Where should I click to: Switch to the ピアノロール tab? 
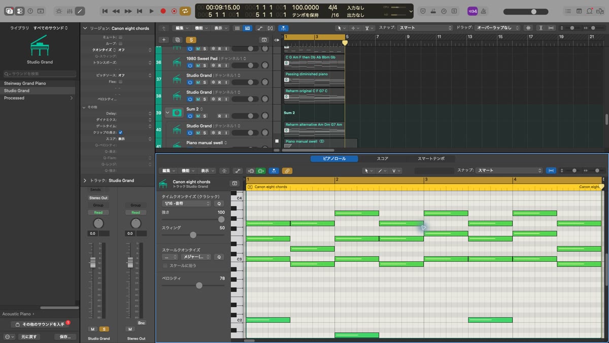[x=334, y=159]
